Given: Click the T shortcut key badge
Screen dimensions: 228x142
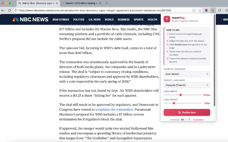Looking at the screenshot, I should point(189,120).
